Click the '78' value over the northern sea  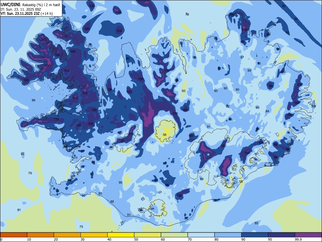187,14
